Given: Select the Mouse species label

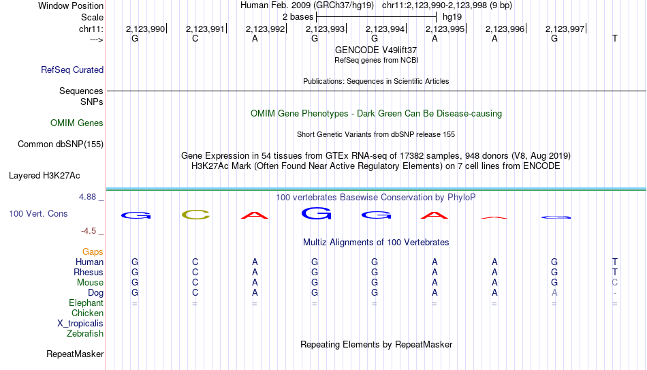Looking at the screenshot, I should point(91,283).
